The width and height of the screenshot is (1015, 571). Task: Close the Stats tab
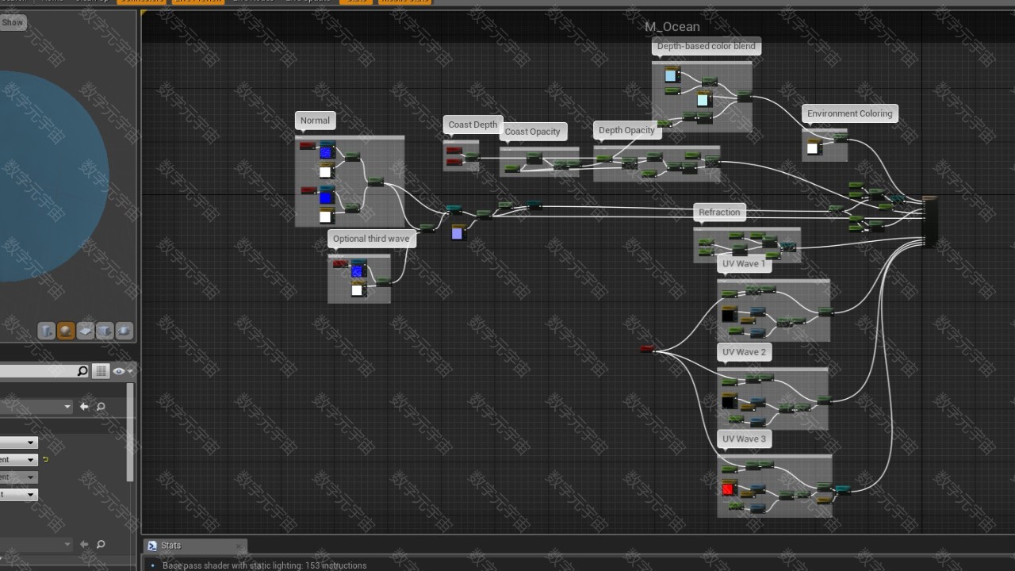click(x=239, y=546)
